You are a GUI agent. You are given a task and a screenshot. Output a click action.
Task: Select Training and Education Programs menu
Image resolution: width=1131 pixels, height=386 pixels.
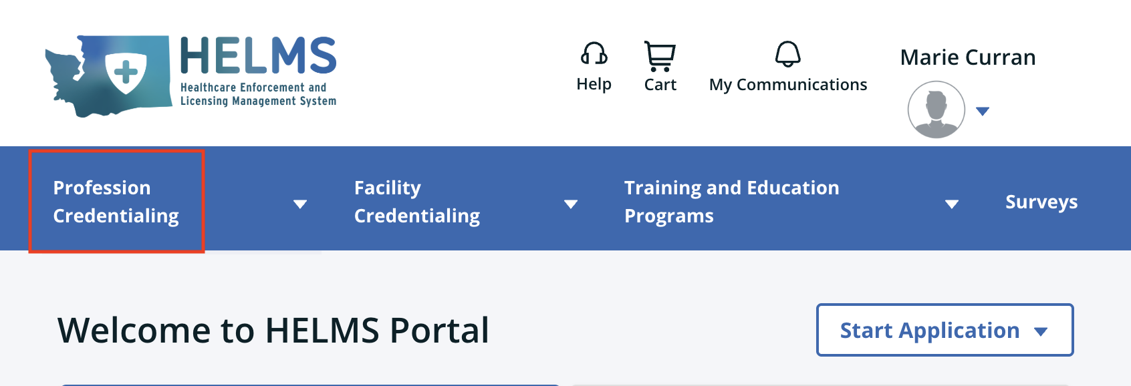click(731, 202)
